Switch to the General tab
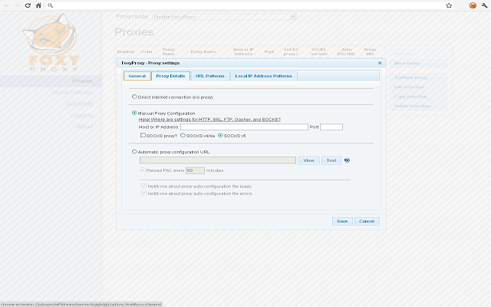This screenshot has height=307, width=491. (x=137, y=76)
